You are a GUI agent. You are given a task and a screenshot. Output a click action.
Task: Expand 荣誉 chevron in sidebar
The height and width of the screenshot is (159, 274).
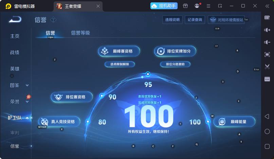[x=27, y=102]
